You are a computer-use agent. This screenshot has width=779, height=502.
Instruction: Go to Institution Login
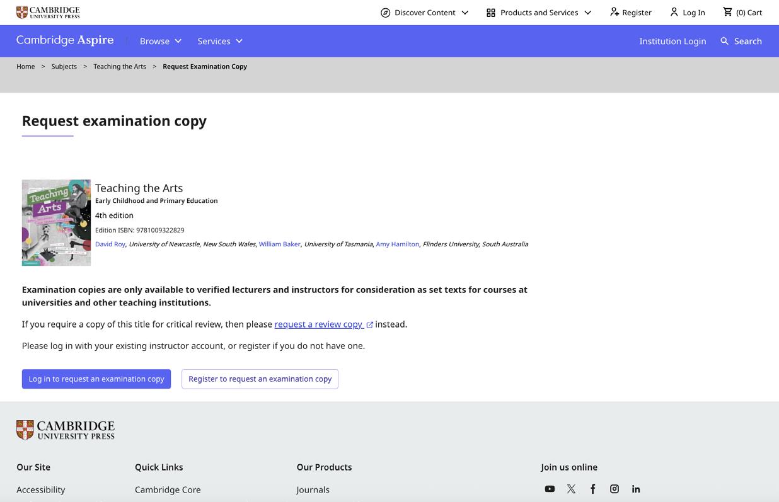tap(672, 41)
